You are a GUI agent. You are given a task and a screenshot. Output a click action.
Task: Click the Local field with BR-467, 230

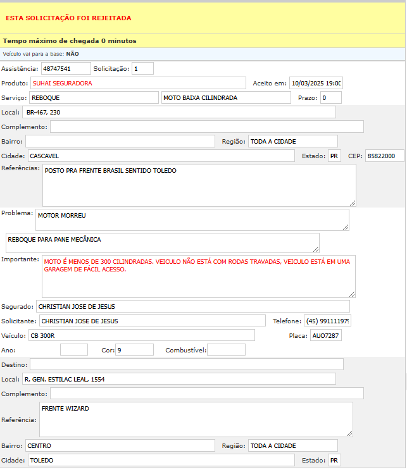pos(179,112)
